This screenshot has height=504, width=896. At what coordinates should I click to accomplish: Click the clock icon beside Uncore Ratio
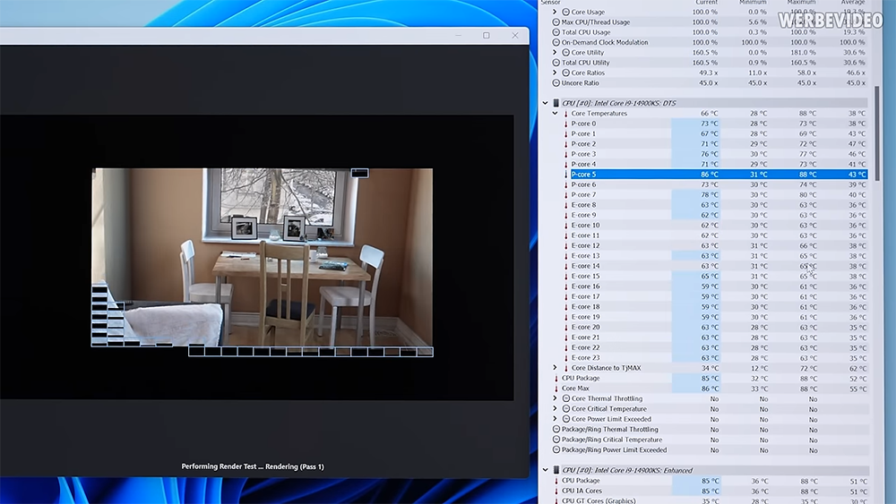click(556, 82)
